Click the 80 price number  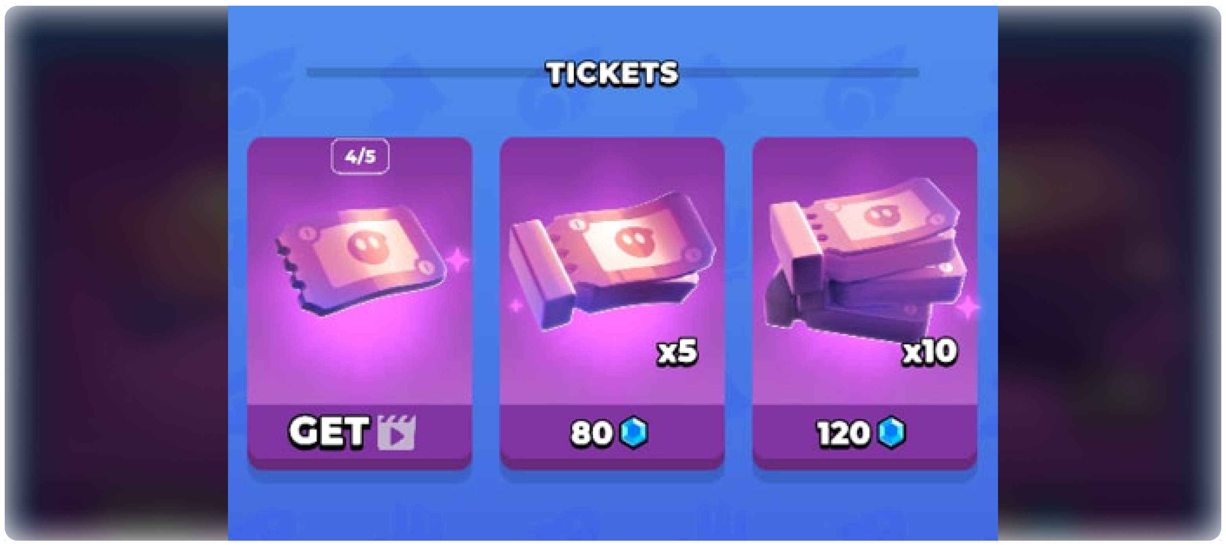[x=591, y=433]
